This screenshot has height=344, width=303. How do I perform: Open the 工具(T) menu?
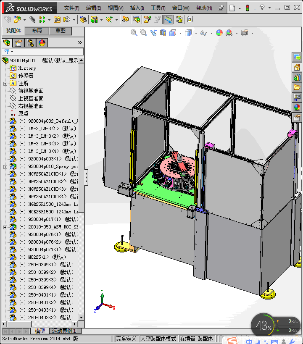tap(158, 8)
